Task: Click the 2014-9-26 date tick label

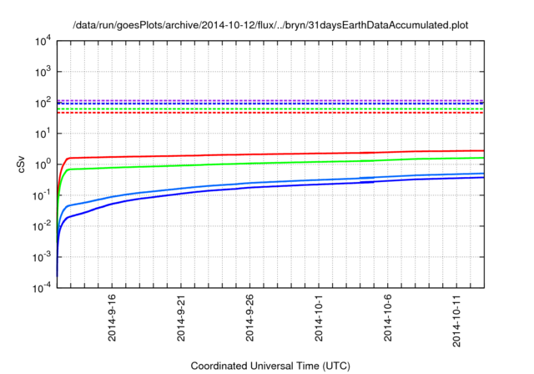Action: point(249,317)
